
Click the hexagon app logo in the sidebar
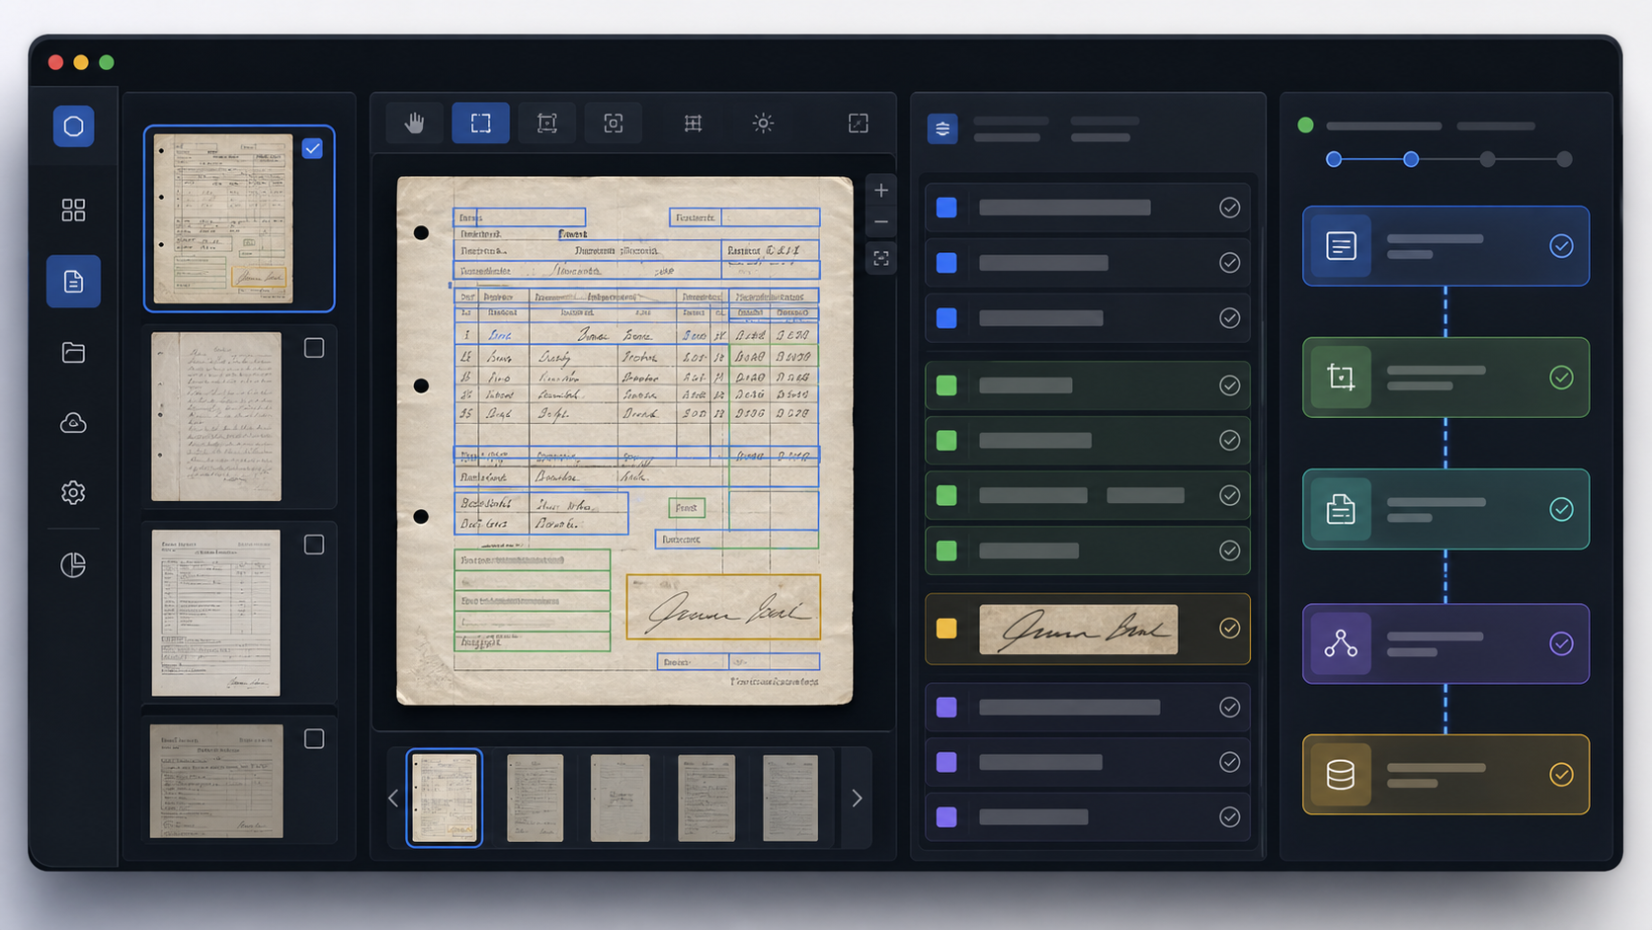(74, 127)
